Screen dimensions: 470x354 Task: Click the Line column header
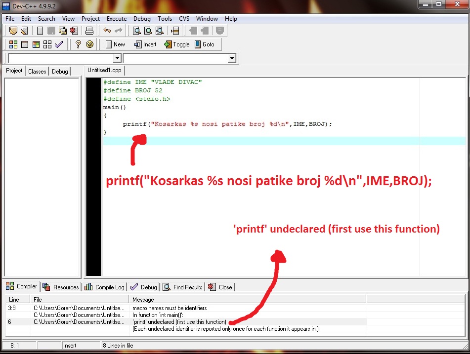coord(18,300)
